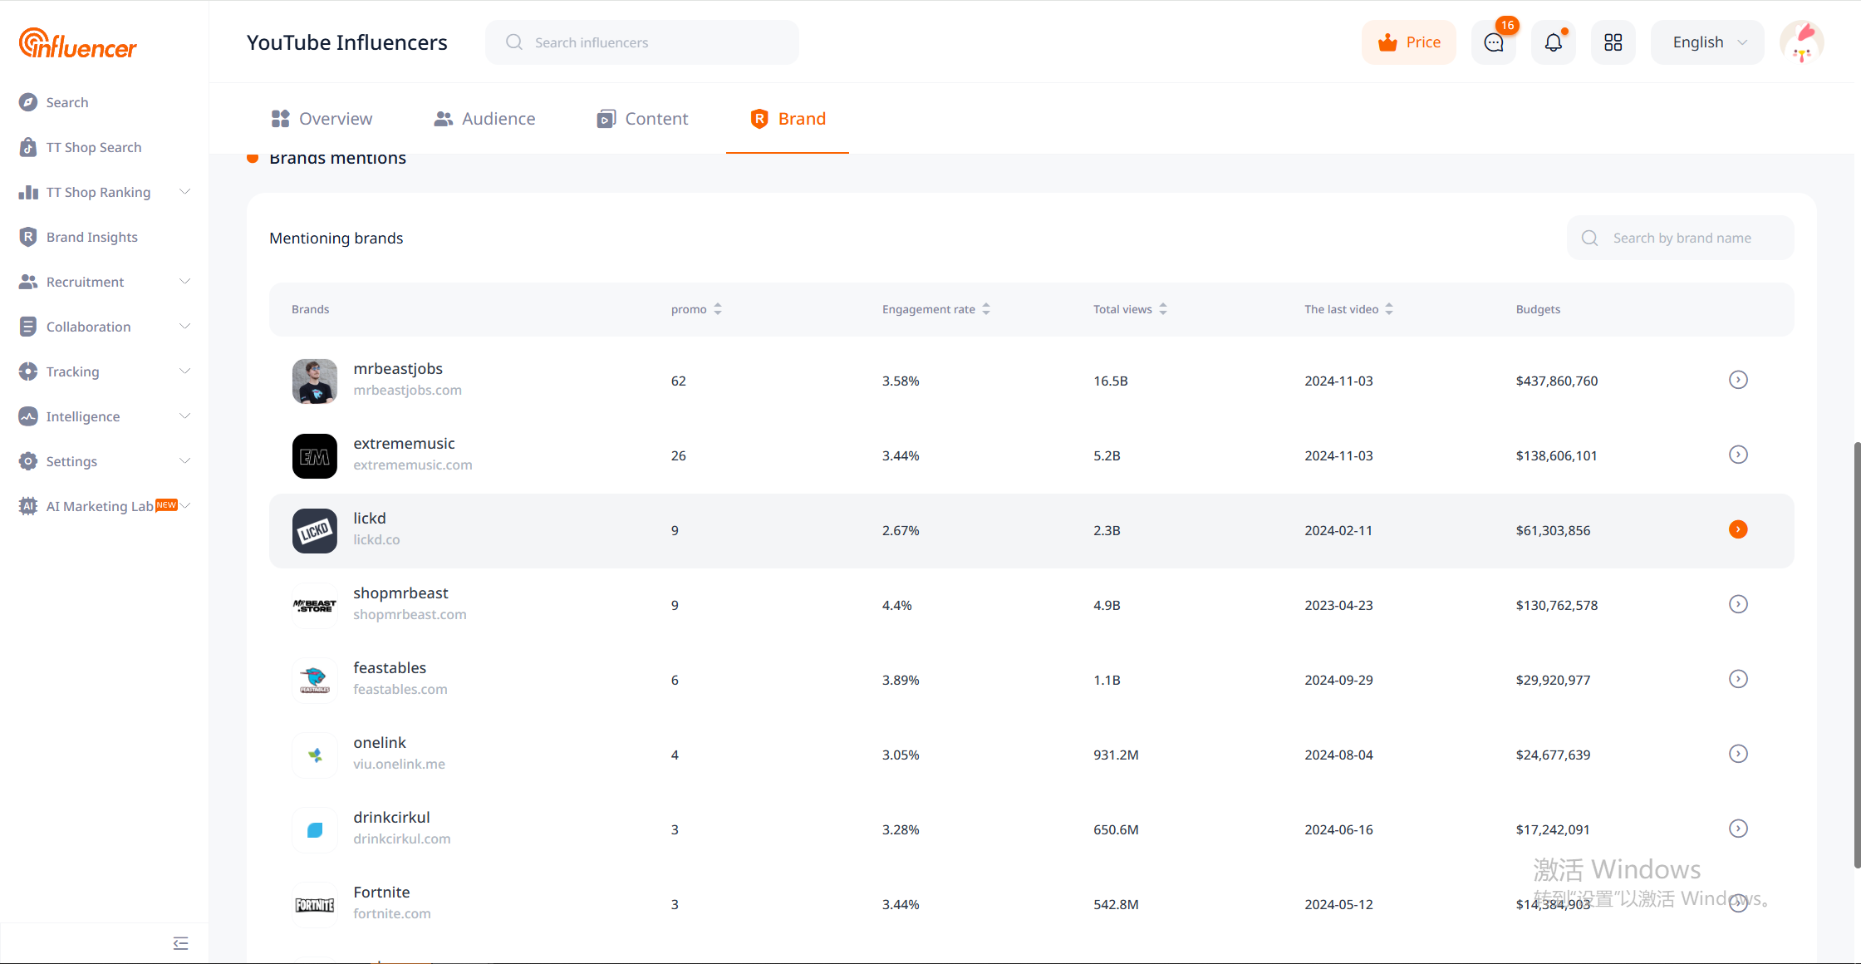Open the chat messages icon with badge

(x=1493, y=42)
